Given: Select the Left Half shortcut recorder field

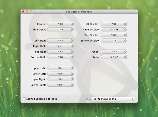Looking at the screenshot, I should [60, 41].
